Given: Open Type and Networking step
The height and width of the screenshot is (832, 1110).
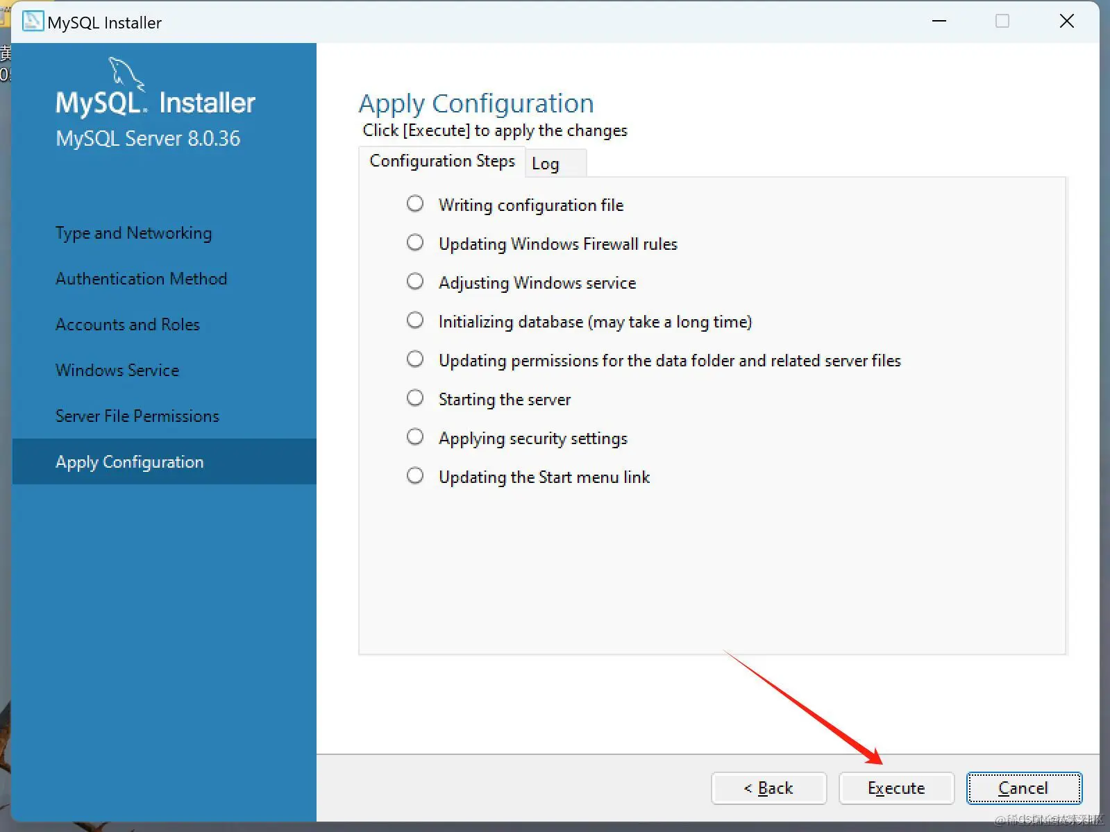Looking at the screenshot, I should pyautogui.click(x=133, y=233).
